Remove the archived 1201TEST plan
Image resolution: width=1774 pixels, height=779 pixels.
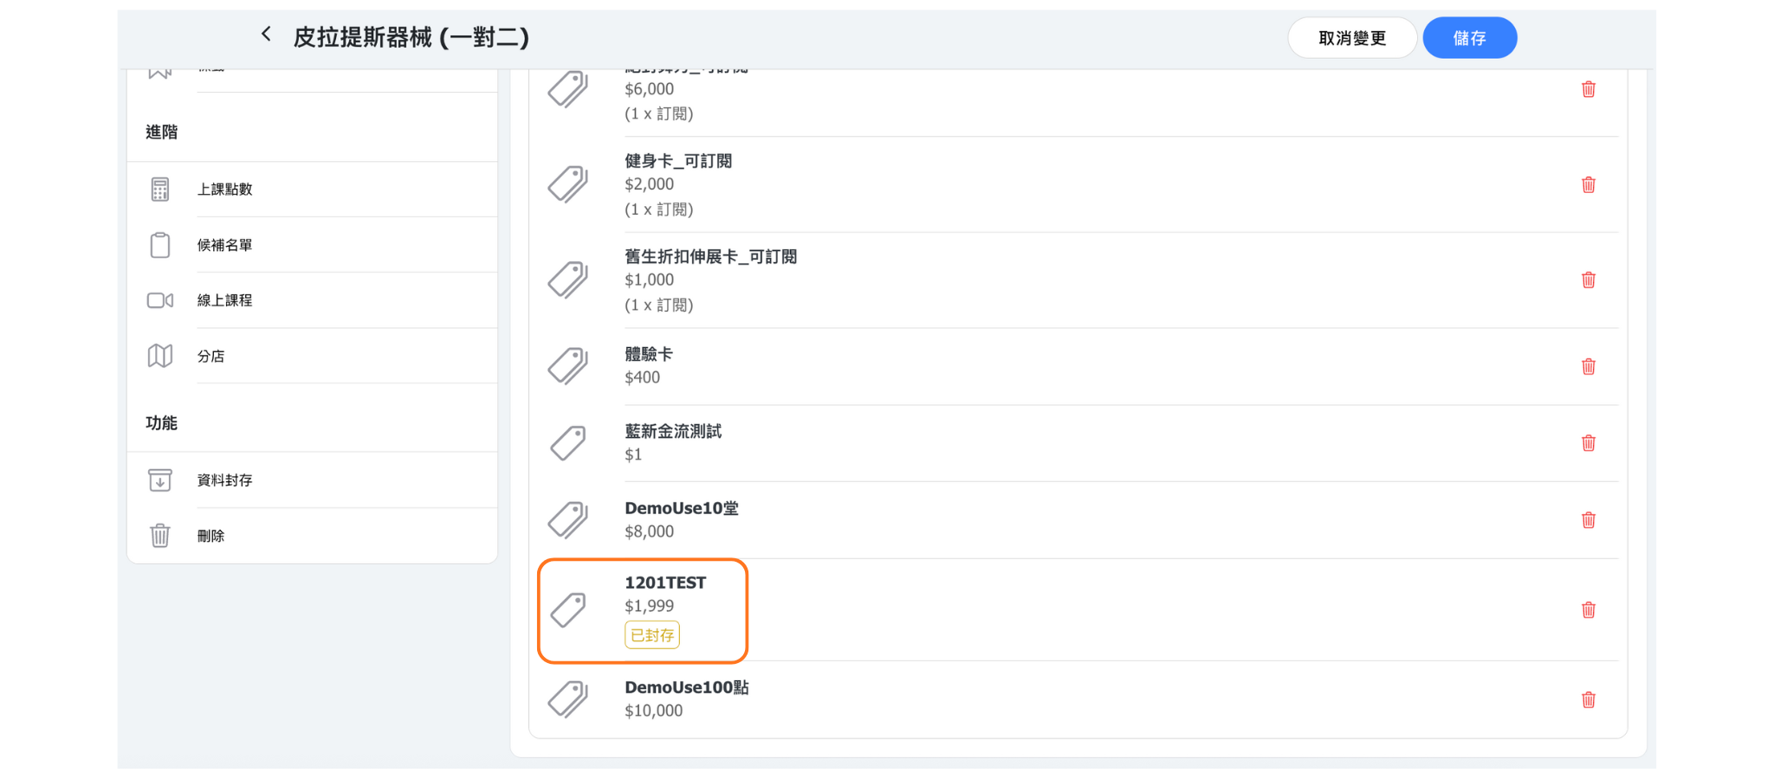[1588, 610]
